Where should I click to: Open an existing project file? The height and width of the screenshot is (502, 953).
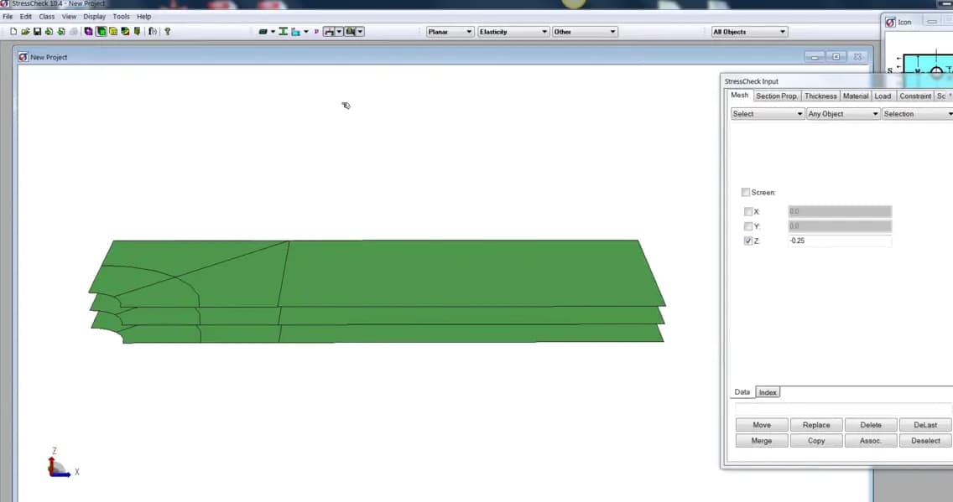(24, 31)
